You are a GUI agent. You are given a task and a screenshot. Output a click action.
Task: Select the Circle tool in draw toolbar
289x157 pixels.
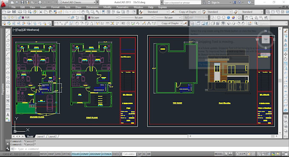8,59
